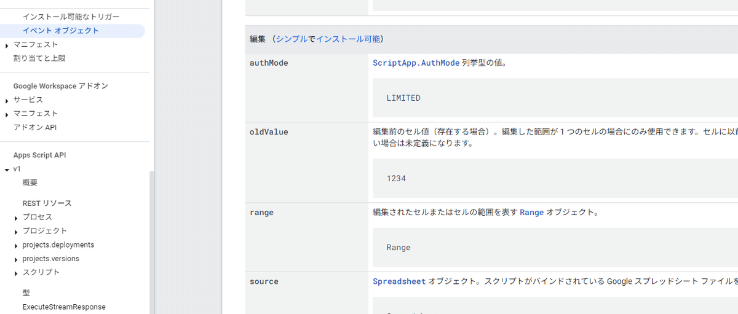Open Spreadsheet object reference link
This screenshot has width=738, height=314.
(399, 281)
